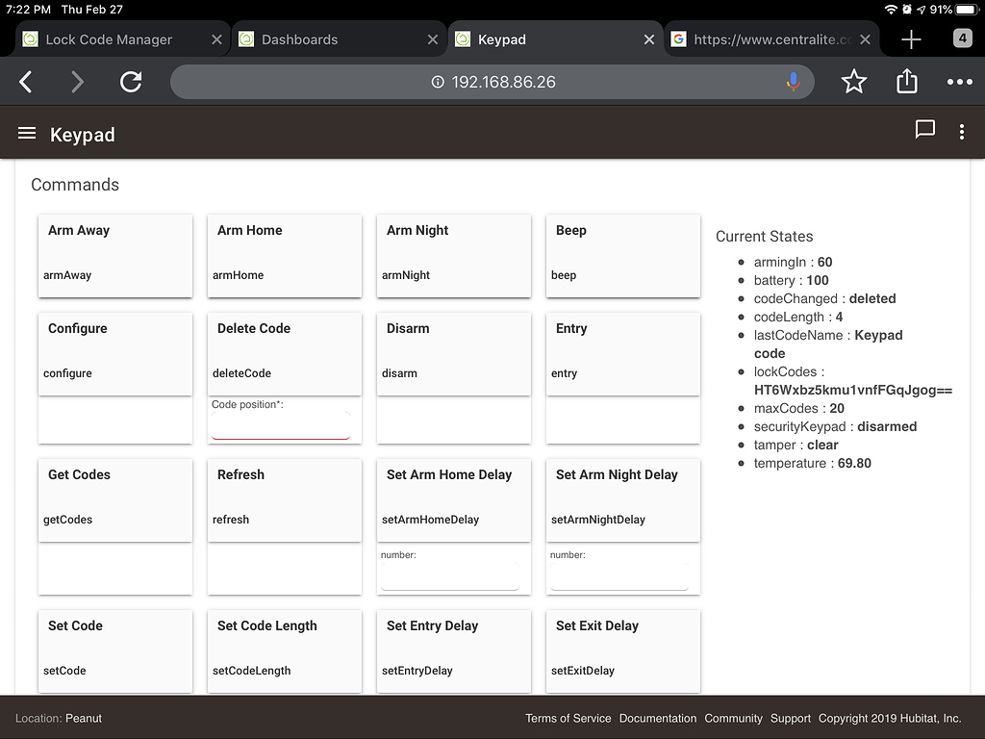The height and width of the screenshot is (739, 985).
Task: Click the Set Entry Delay button
Action: 454,651
